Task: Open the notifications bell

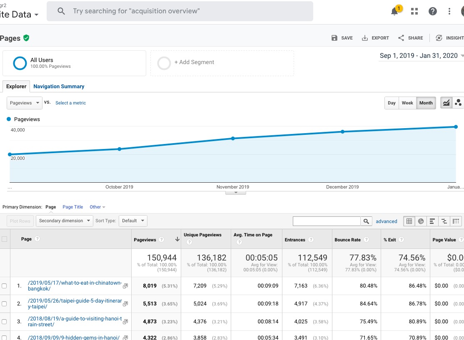Action: point(394,11)
